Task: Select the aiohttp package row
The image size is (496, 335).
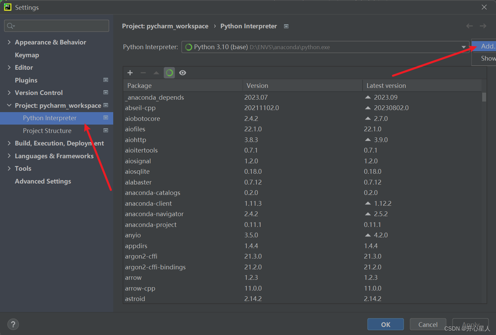Action: tap(303, 140)
